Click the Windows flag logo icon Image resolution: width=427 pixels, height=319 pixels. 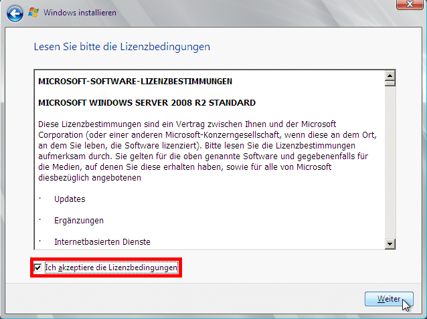coord(33,13)
